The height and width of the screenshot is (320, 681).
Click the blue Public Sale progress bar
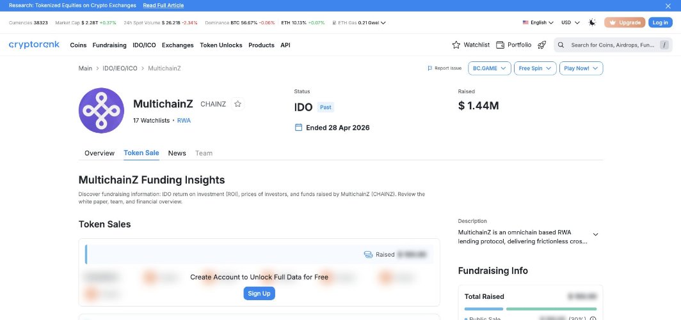[484, 309]
